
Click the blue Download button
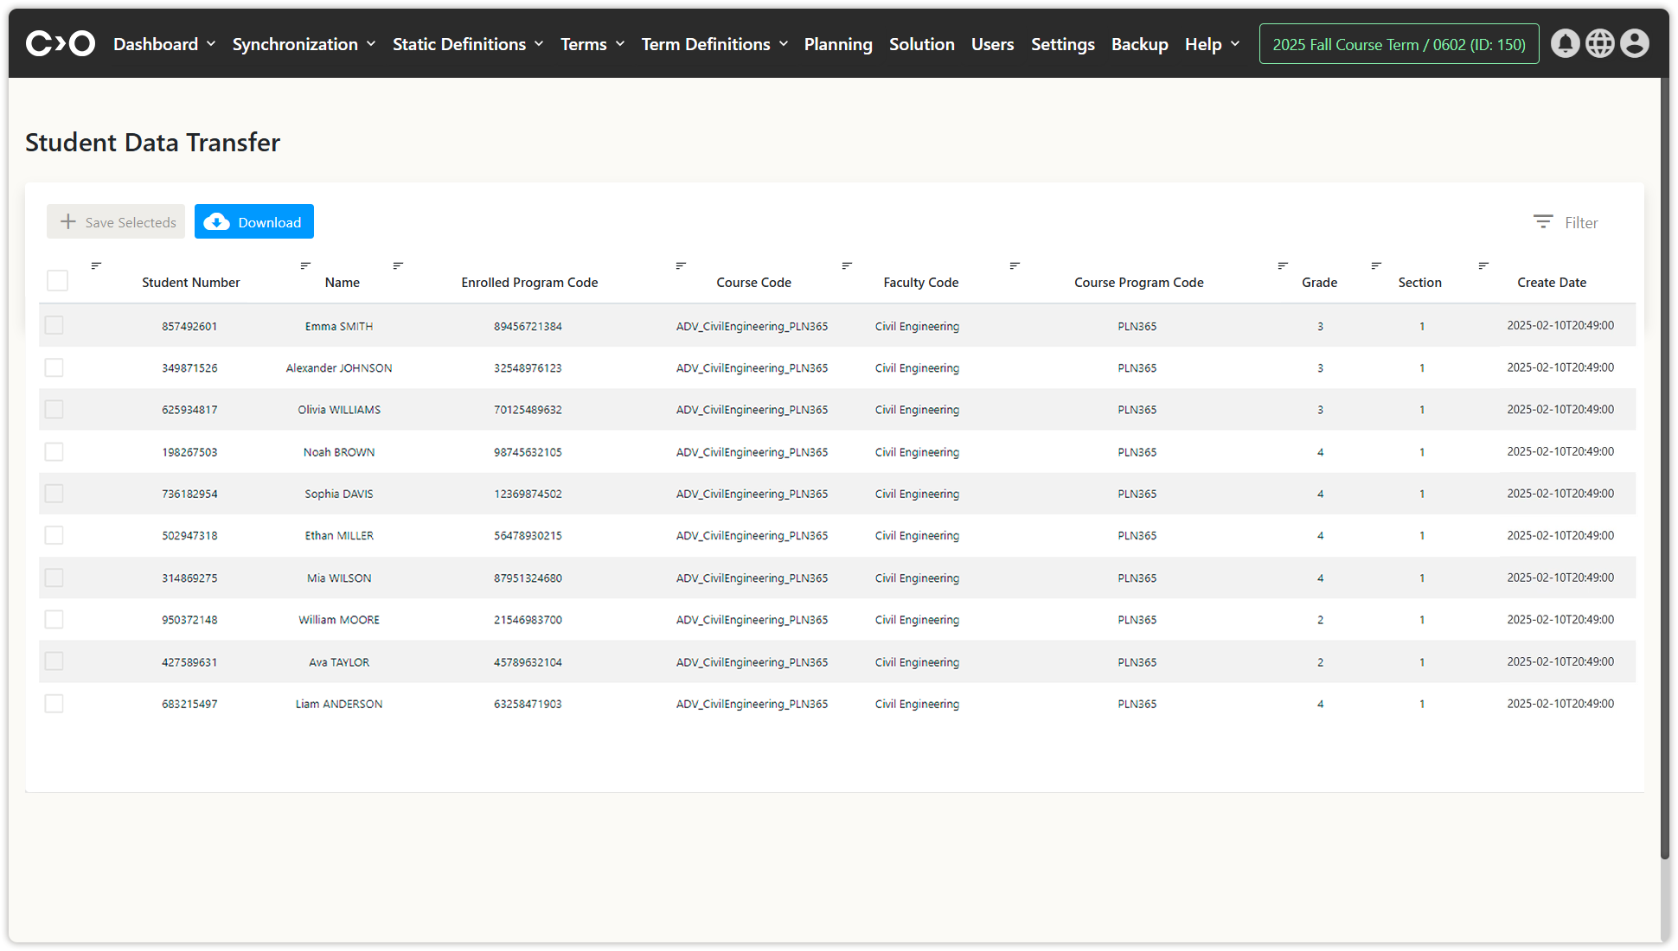click(254, 222)
